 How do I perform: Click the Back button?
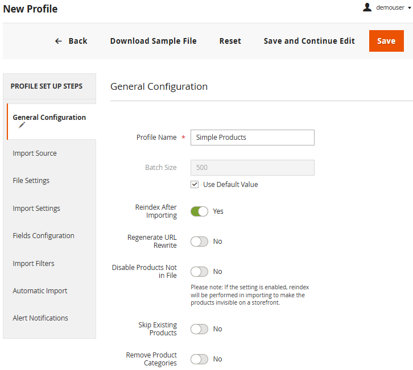coord(71,41)
